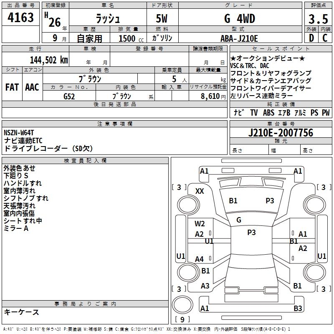Click inspector note シフトノブすれ

click(26, 198)
